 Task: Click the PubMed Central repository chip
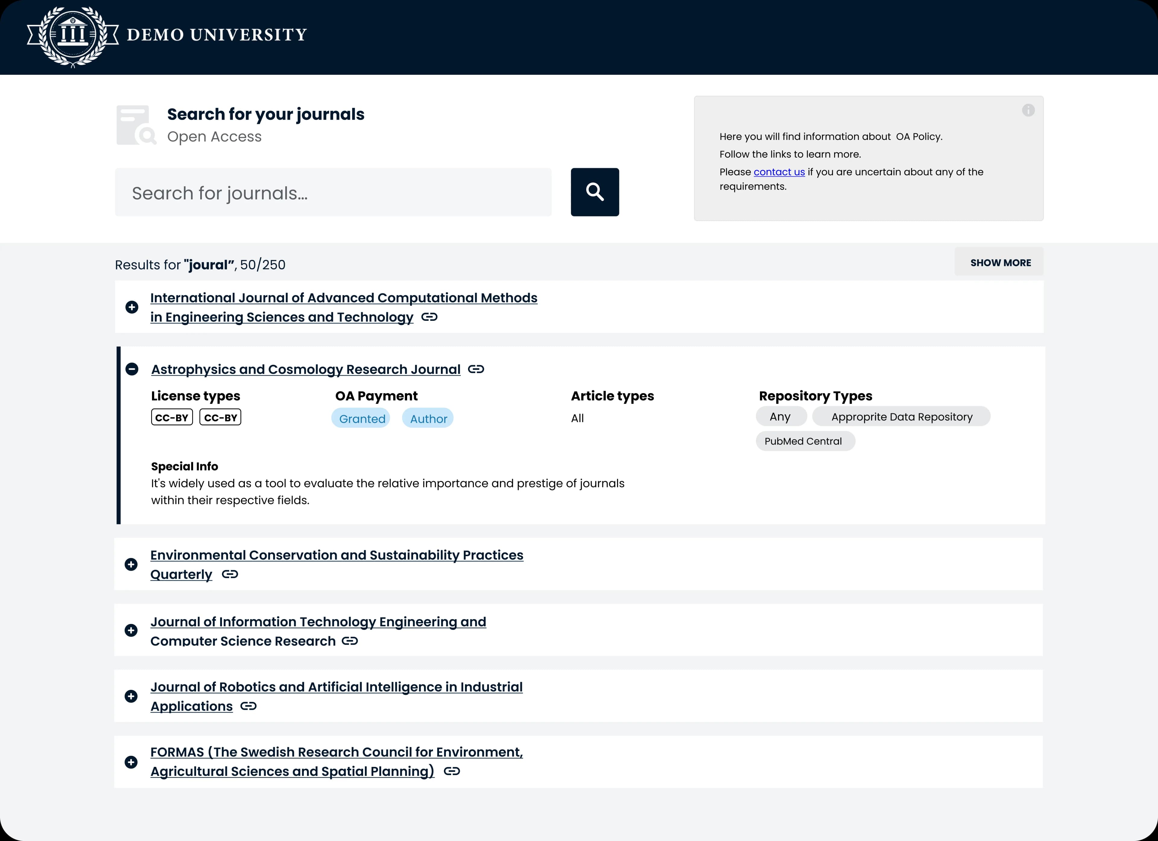[x=805, y=441]
